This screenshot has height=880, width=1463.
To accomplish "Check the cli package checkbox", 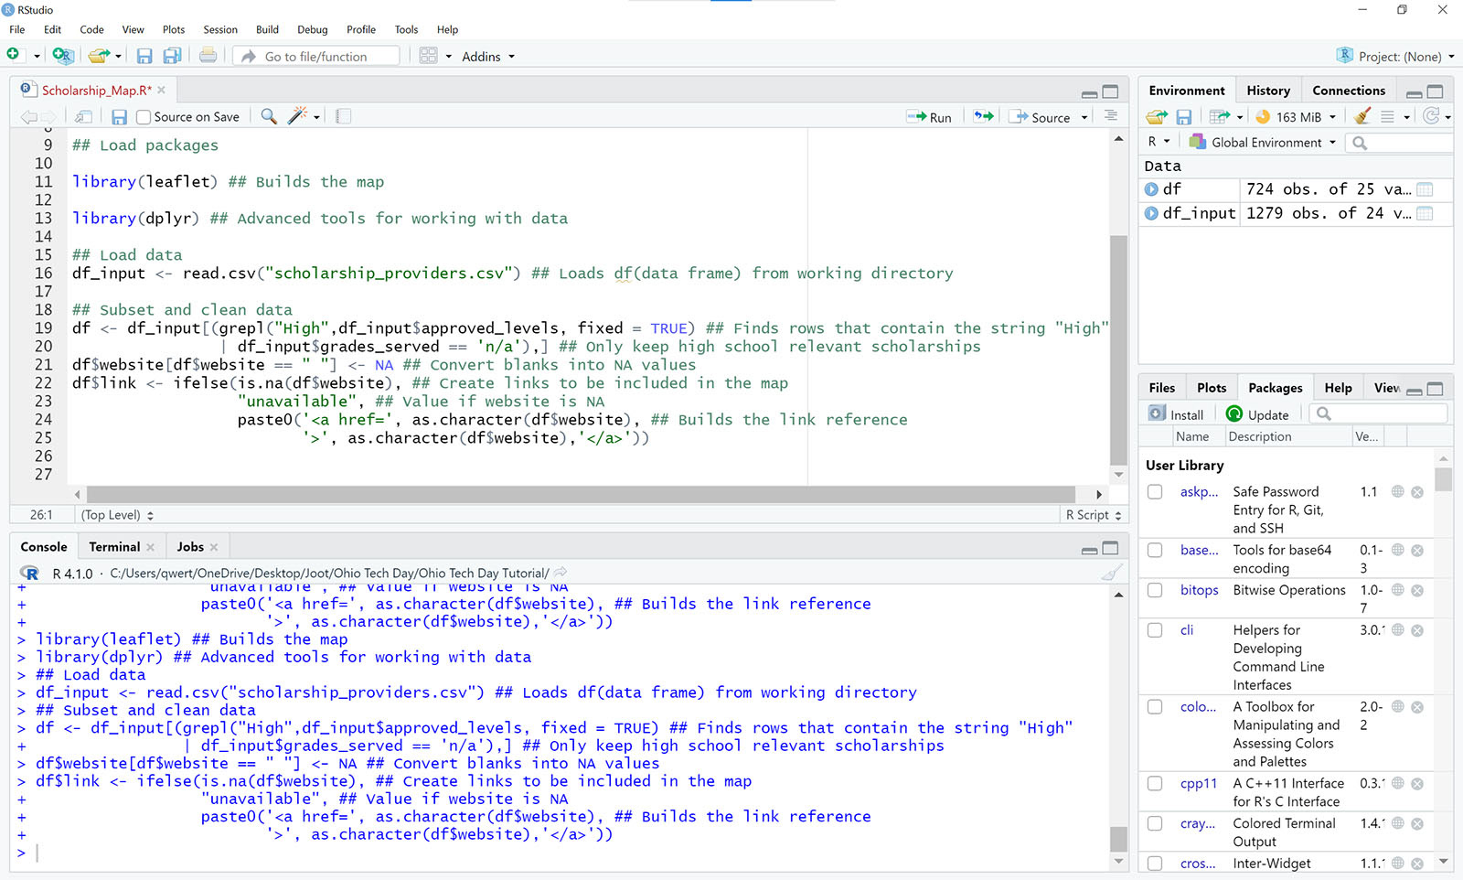I will click(1155, 630).
